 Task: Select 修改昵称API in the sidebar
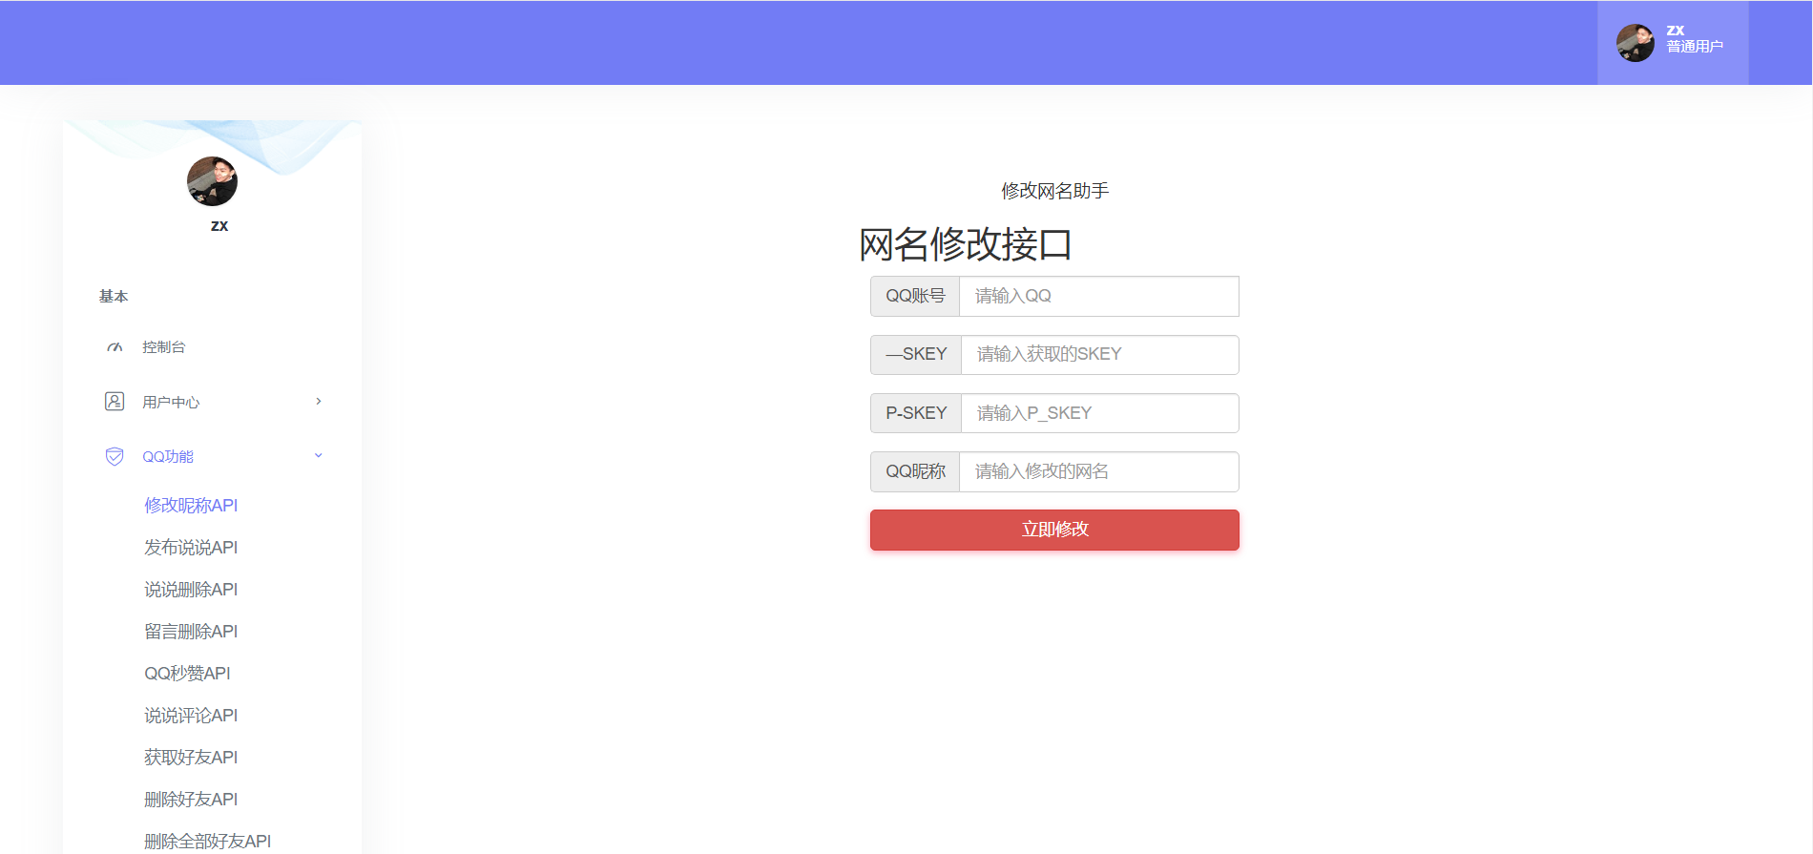[x=191, y=506]
